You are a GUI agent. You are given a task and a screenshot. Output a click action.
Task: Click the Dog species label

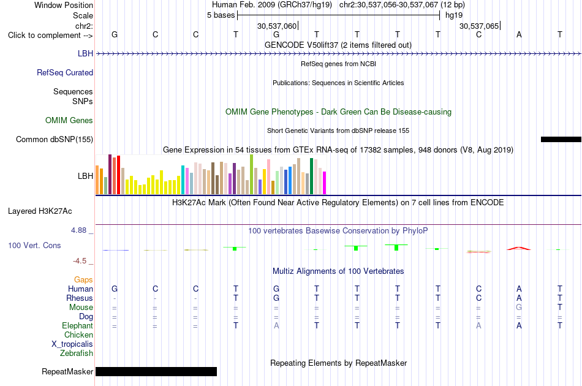pos(86,317)
